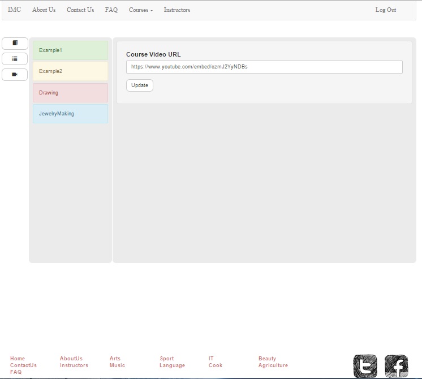Select the Example1 course
The image size is (422, 379).
click(70, 50)
